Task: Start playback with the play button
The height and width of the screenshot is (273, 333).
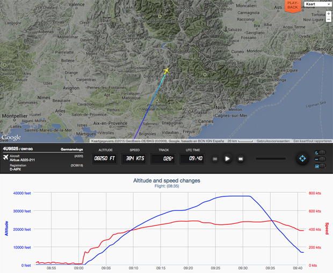Action: [x=227, y=158]
